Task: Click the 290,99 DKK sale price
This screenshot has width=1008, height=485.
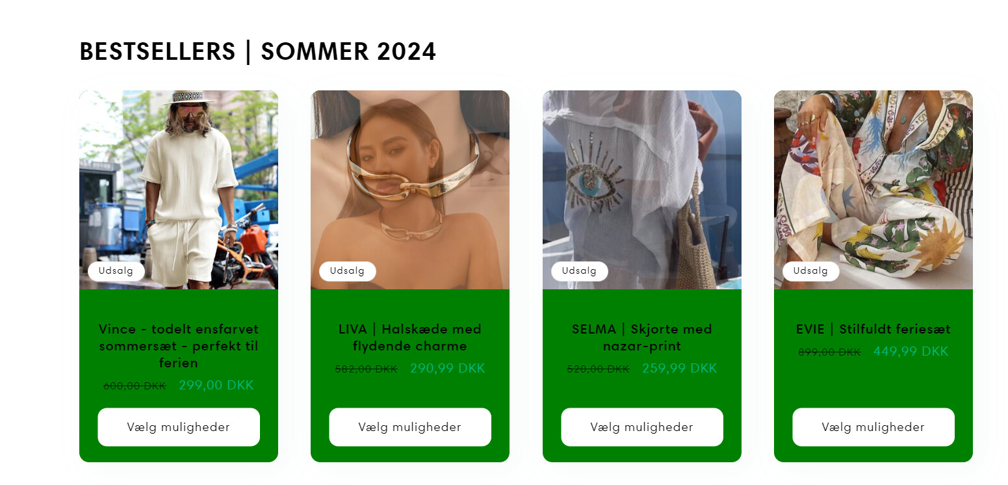Action: click(x=448, y=369)
